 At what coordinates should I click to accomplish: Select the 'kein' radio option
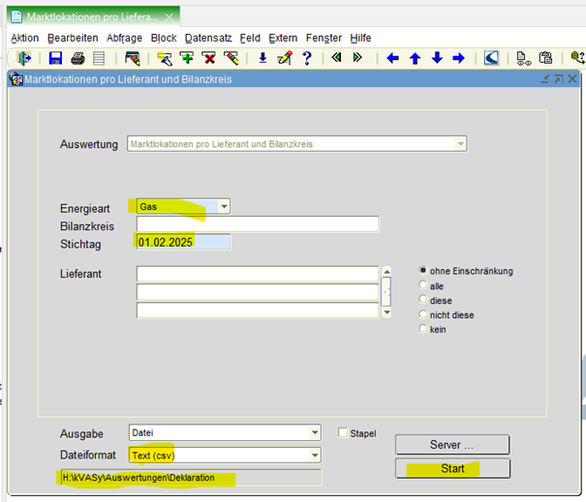(422, 329)
